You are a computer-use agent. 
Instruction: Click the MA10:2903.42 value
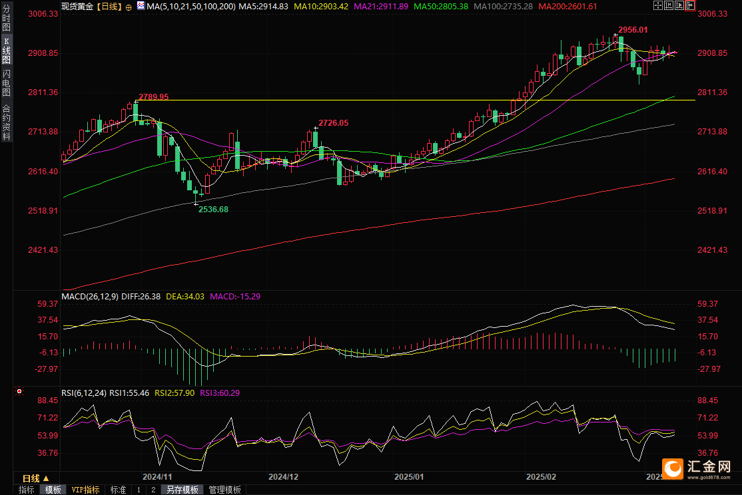pos(321,7)
